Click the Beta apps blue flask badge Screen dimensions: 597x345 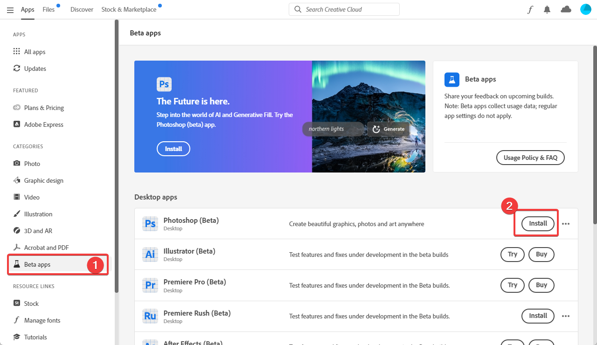pos(452,79)
